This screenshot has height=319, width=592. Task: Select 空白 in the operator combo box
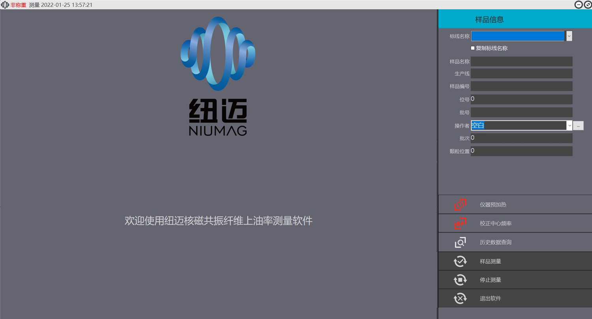tap(478, 125)
